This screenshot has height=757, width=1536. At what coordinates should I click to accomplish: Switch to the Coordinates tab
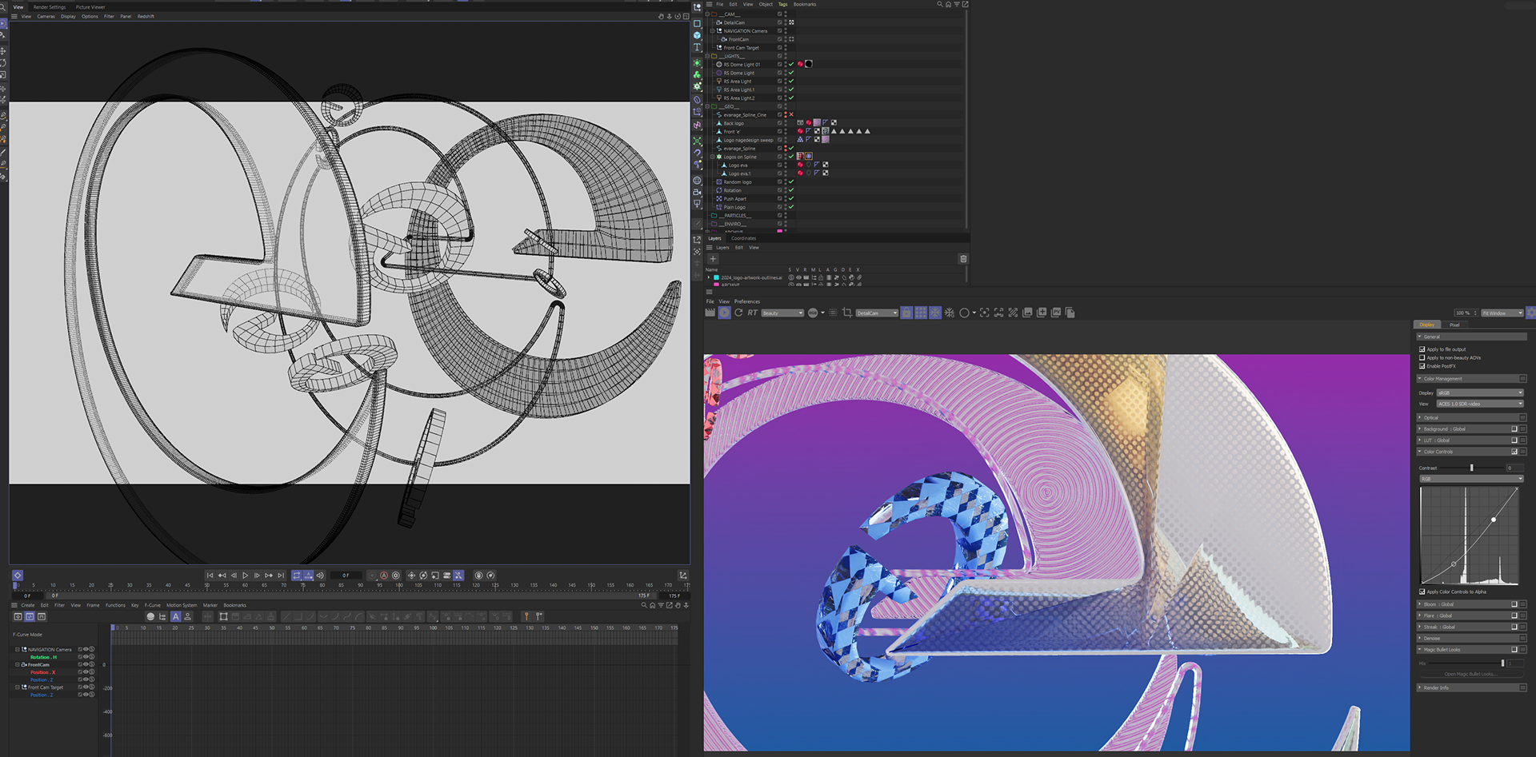click(x=743, y=238)
